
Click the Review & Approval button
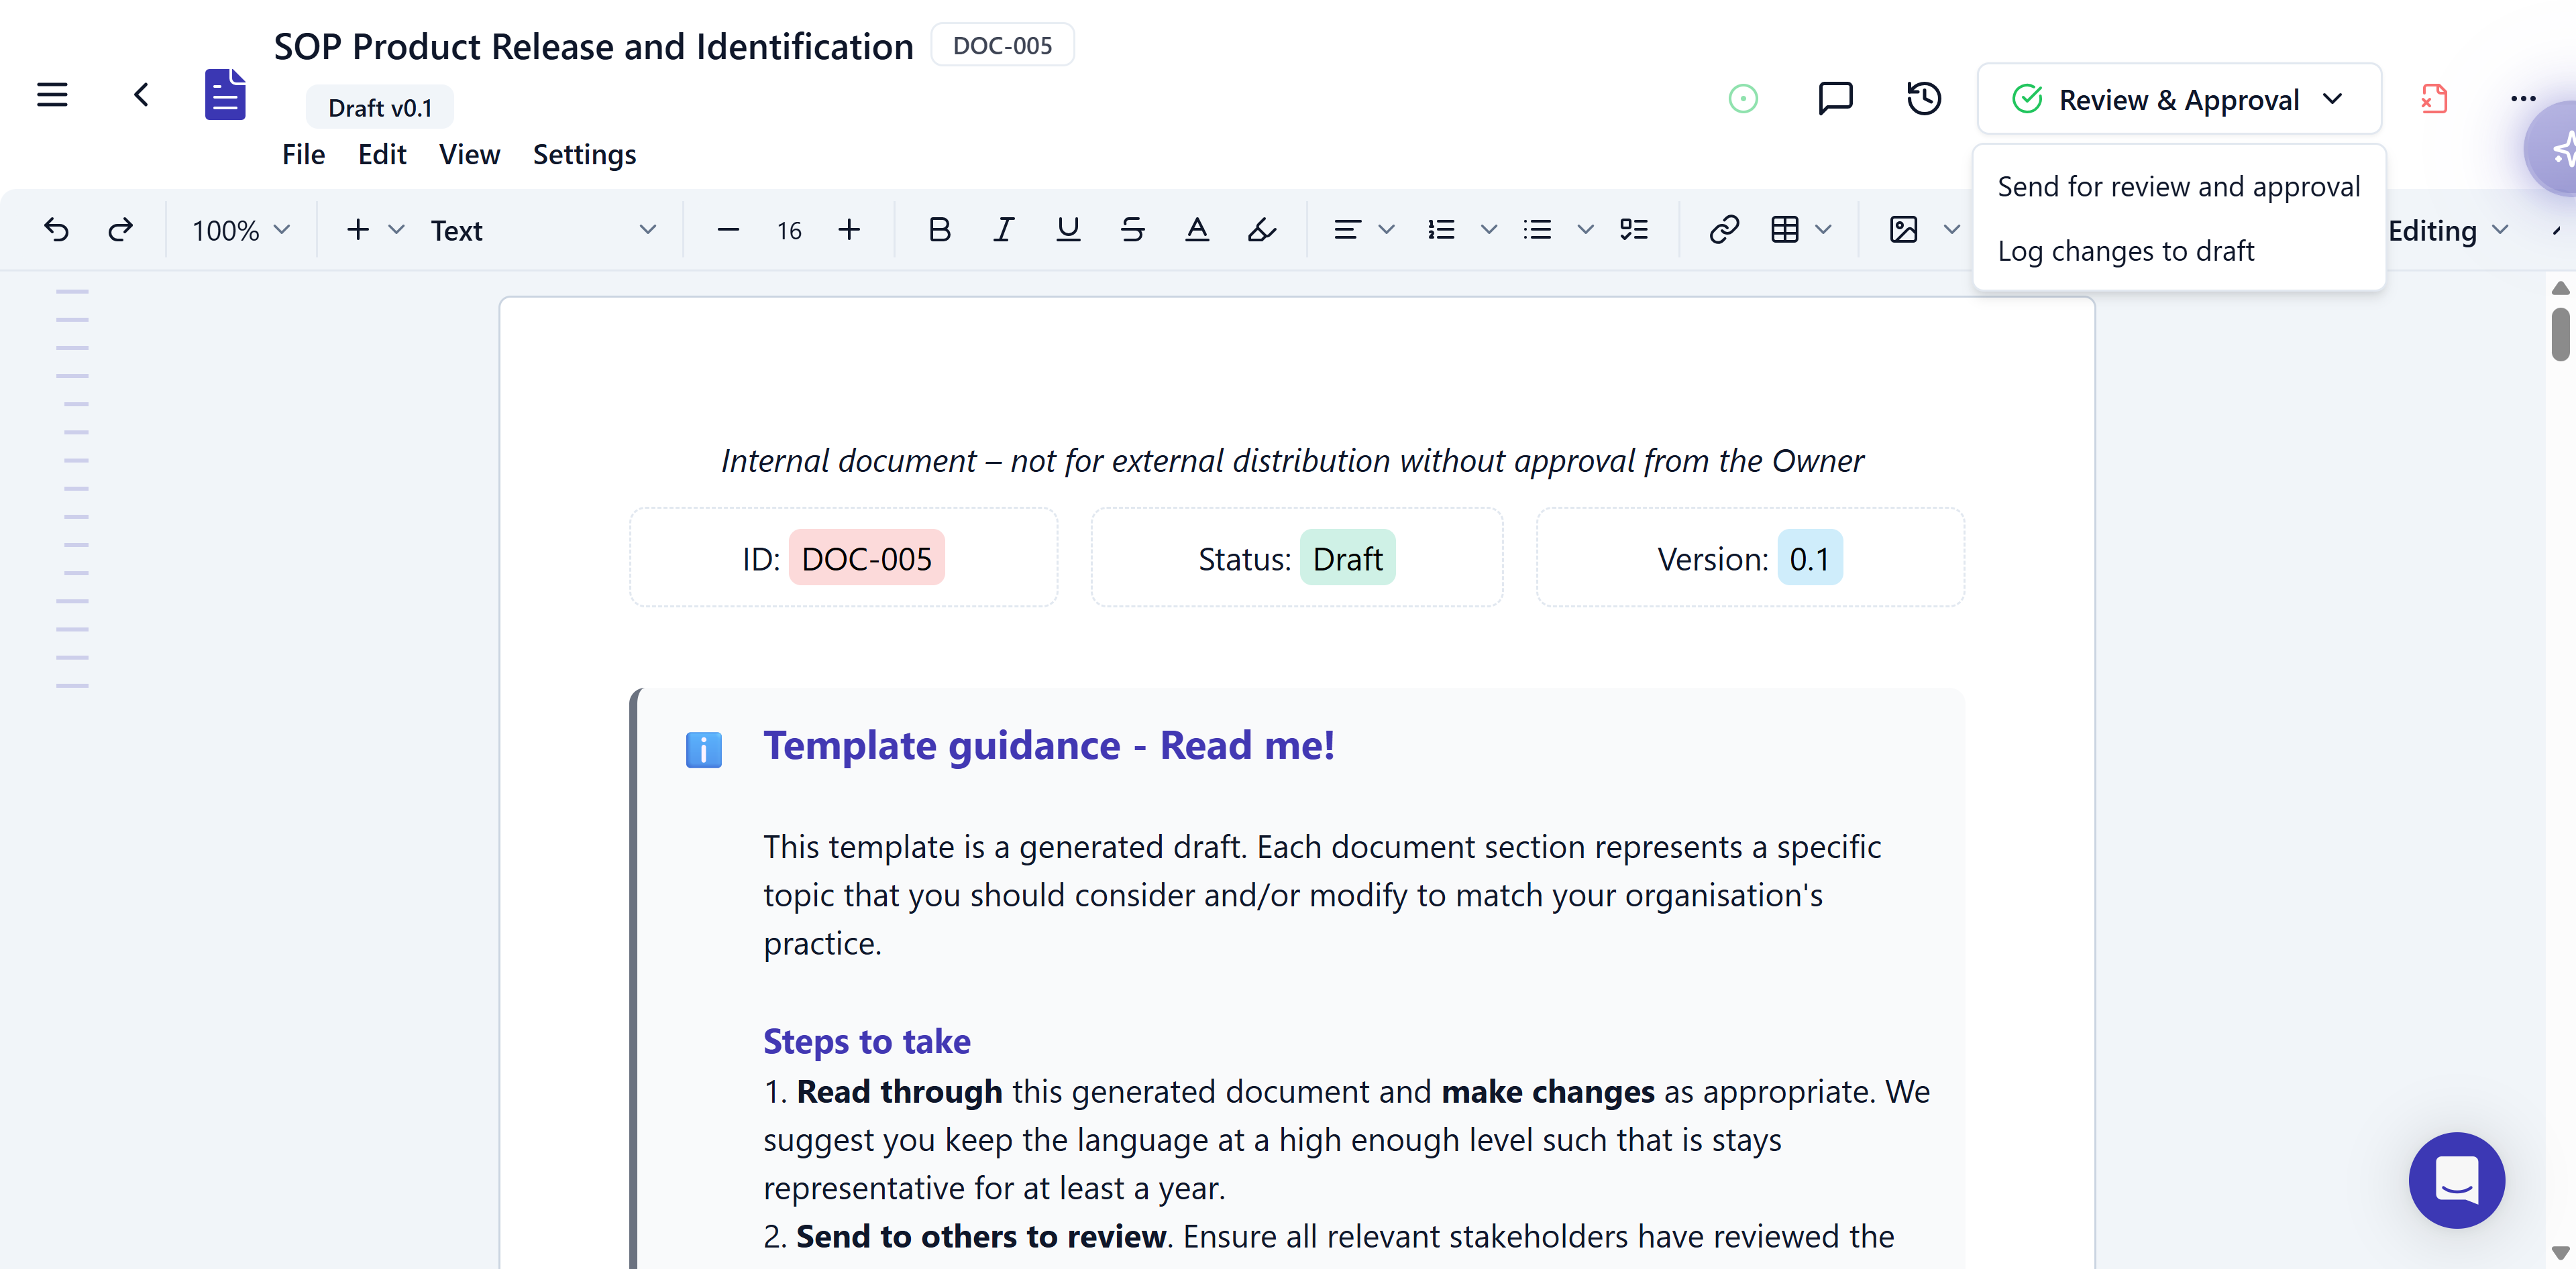coord(2179,99)
